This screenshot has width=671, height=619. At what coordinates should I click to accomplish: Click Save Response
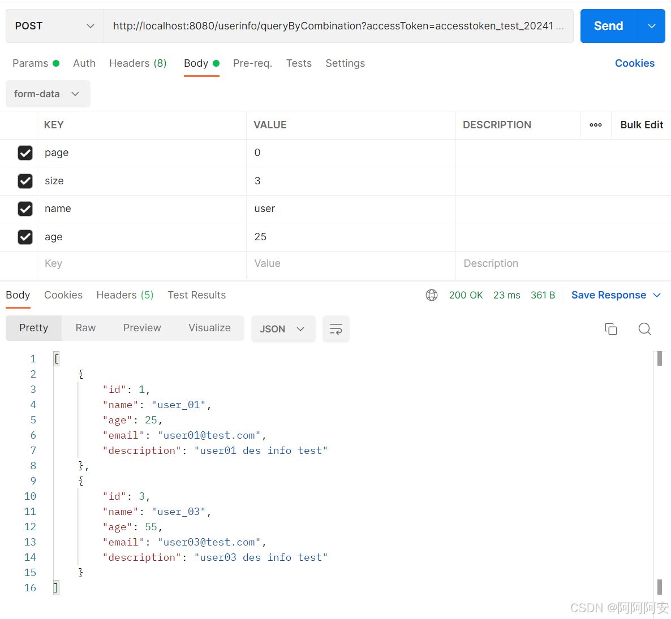[609, 295]
